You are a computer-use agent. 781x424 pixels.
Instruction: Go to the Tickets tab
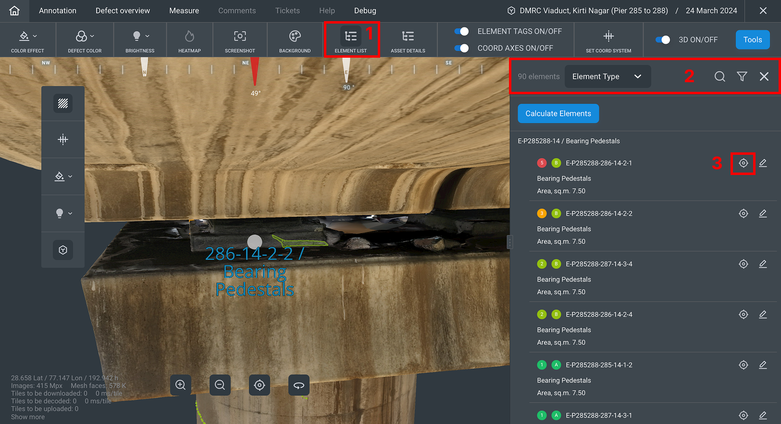point(287,11)
